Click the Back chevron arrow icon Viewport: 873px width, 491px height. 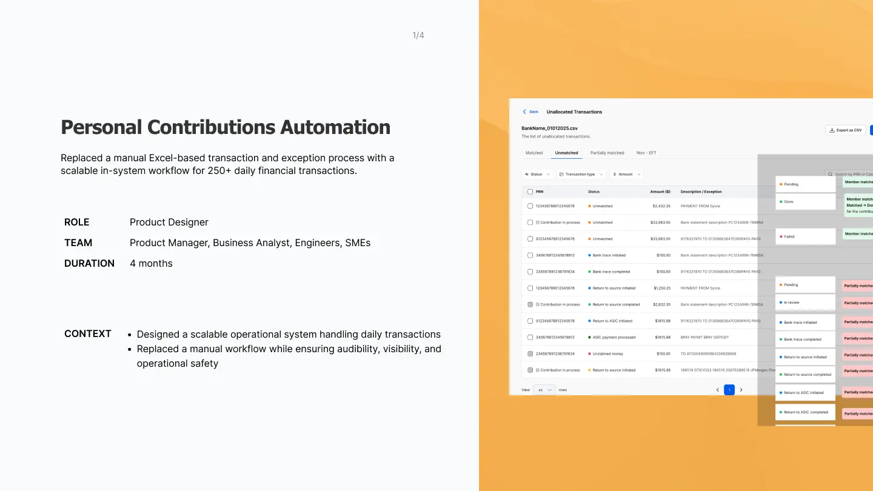(525, 112)
